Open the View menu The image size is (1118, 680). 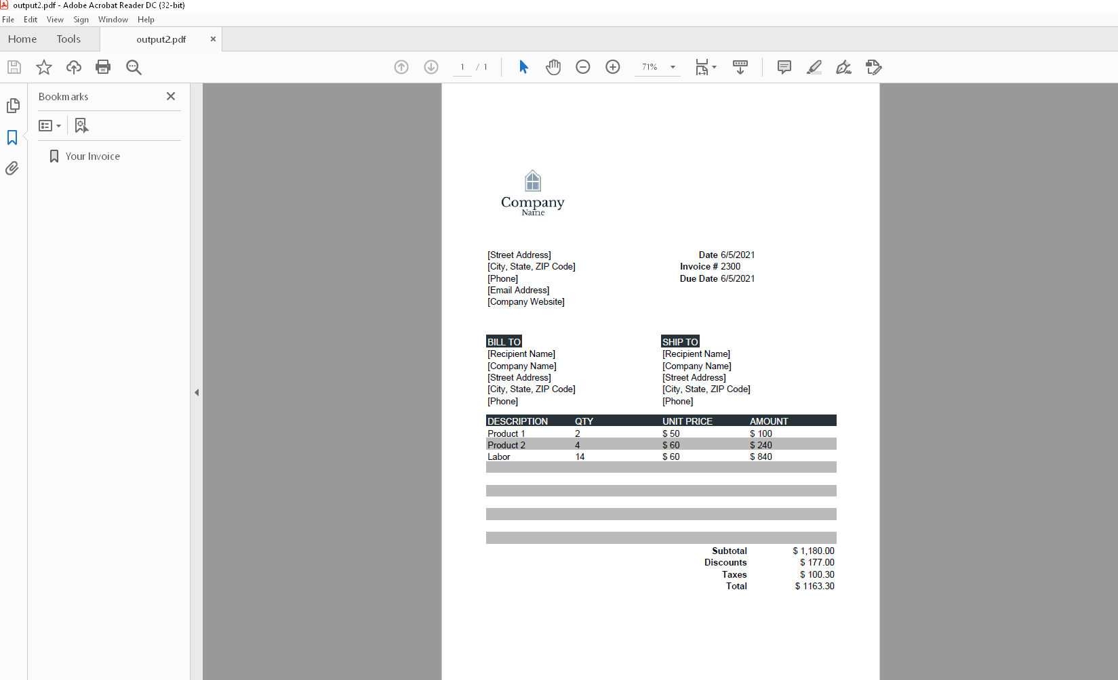(55, 19)
